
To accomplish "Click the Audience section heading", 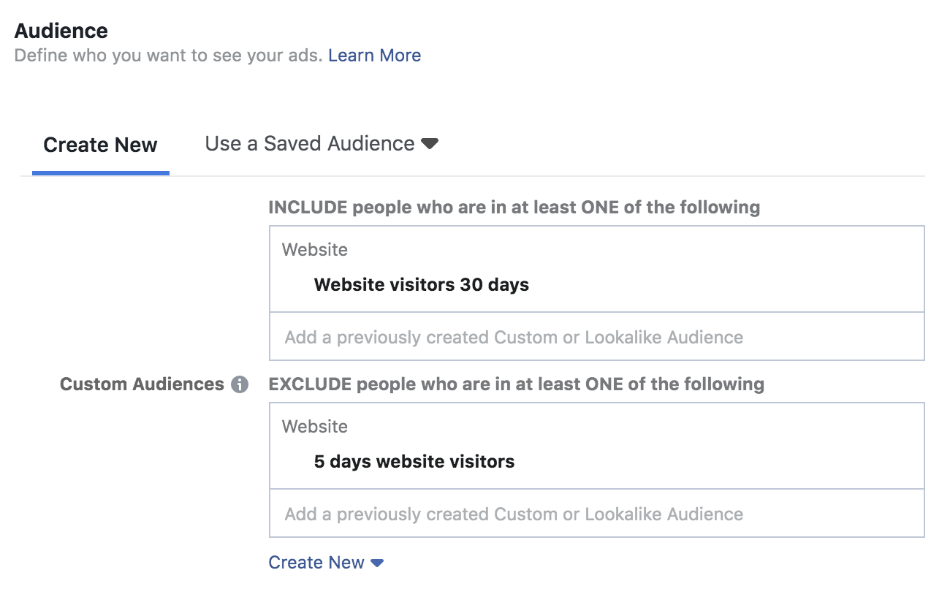I will coord(61,31).
